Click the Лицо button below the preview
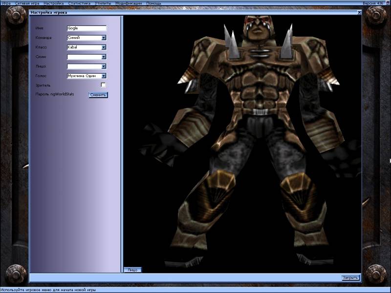 (x=133, y=270)
